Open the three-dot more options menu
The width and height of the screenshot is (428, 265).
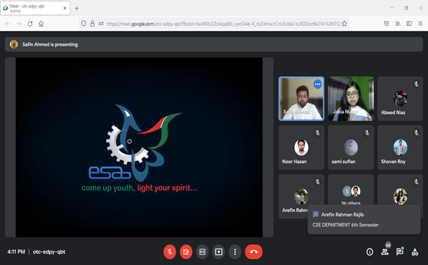coord(235,252)
